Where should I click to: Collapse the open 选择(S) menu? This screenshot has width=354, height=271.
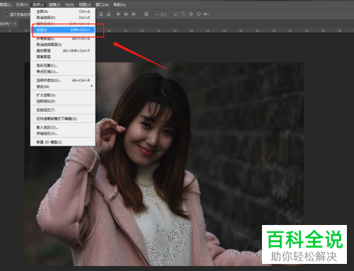pos(38,5)
